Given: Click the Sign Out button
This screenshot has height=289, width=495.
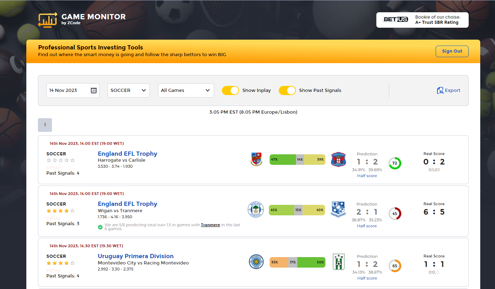Looking at the screenshot, I should pos(452,51).
